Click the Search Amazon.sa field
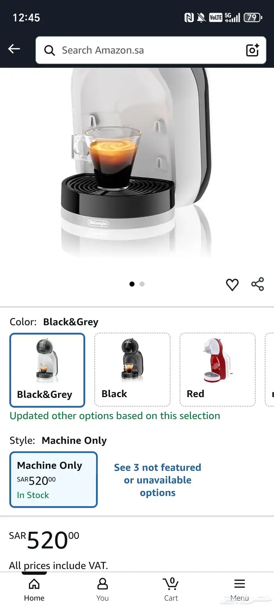This screenshot has height=607, width=274. point(151,50)
